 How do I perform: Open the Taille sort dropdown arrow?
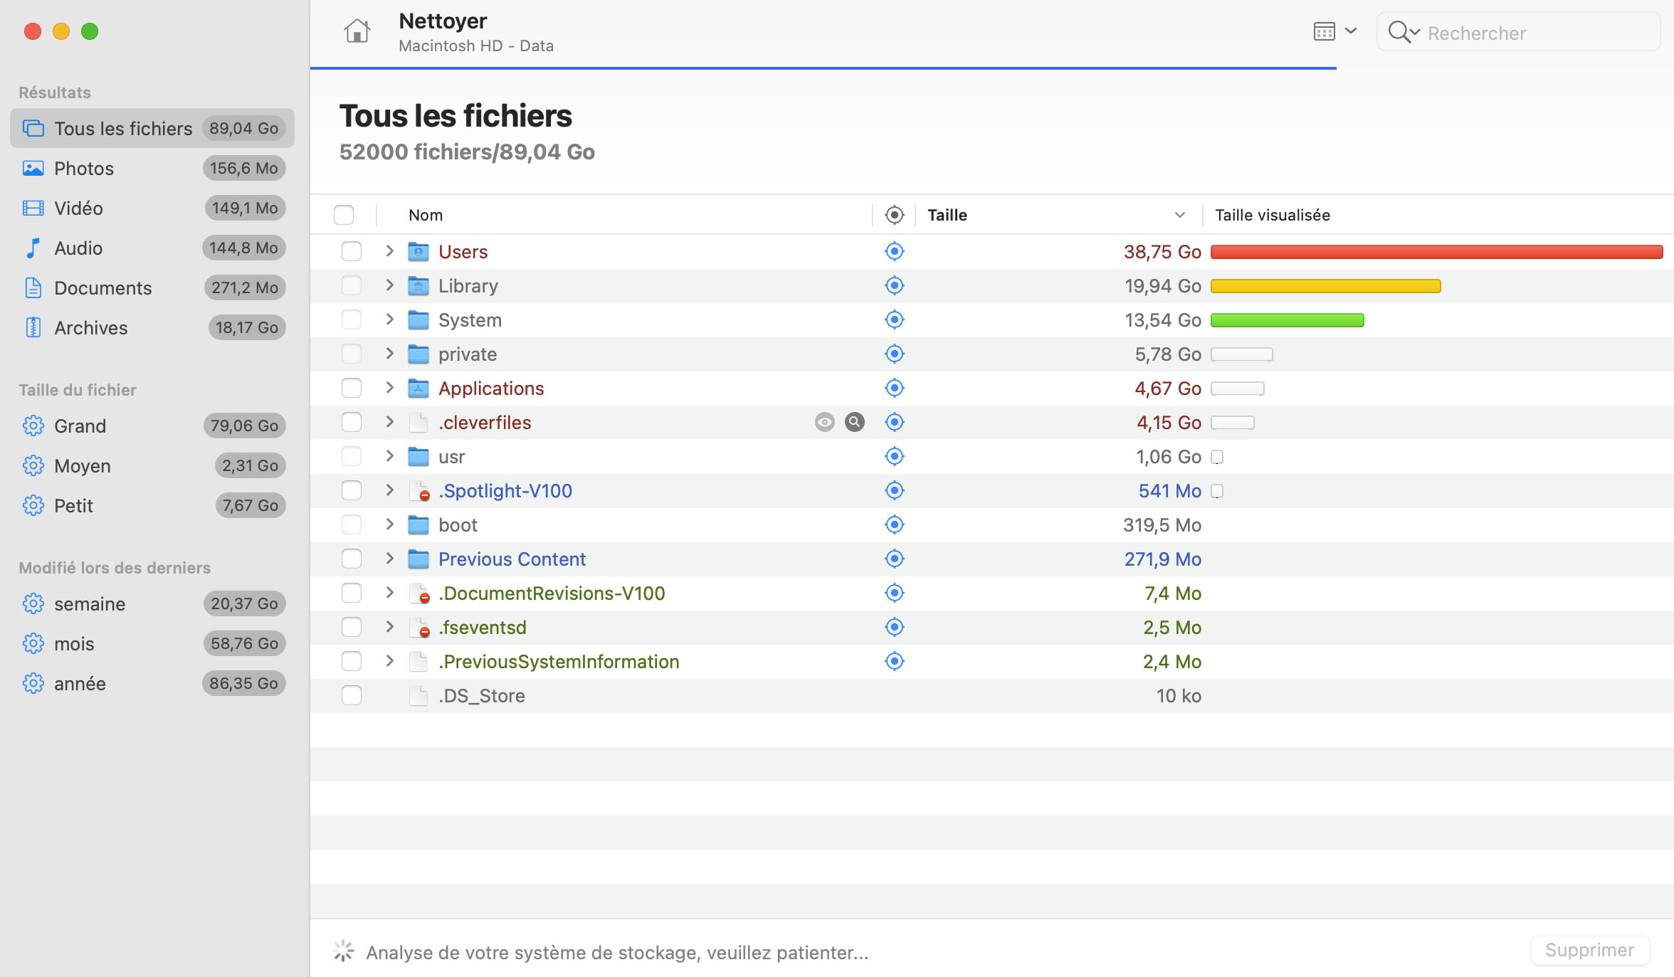1179,215
